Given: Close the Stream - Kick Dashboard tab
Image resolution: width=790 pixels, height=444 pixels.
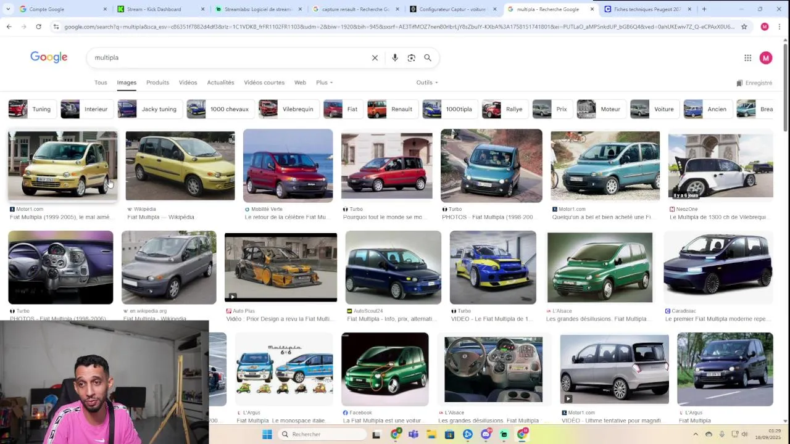Looking at the screenshot, I should 203,9.
